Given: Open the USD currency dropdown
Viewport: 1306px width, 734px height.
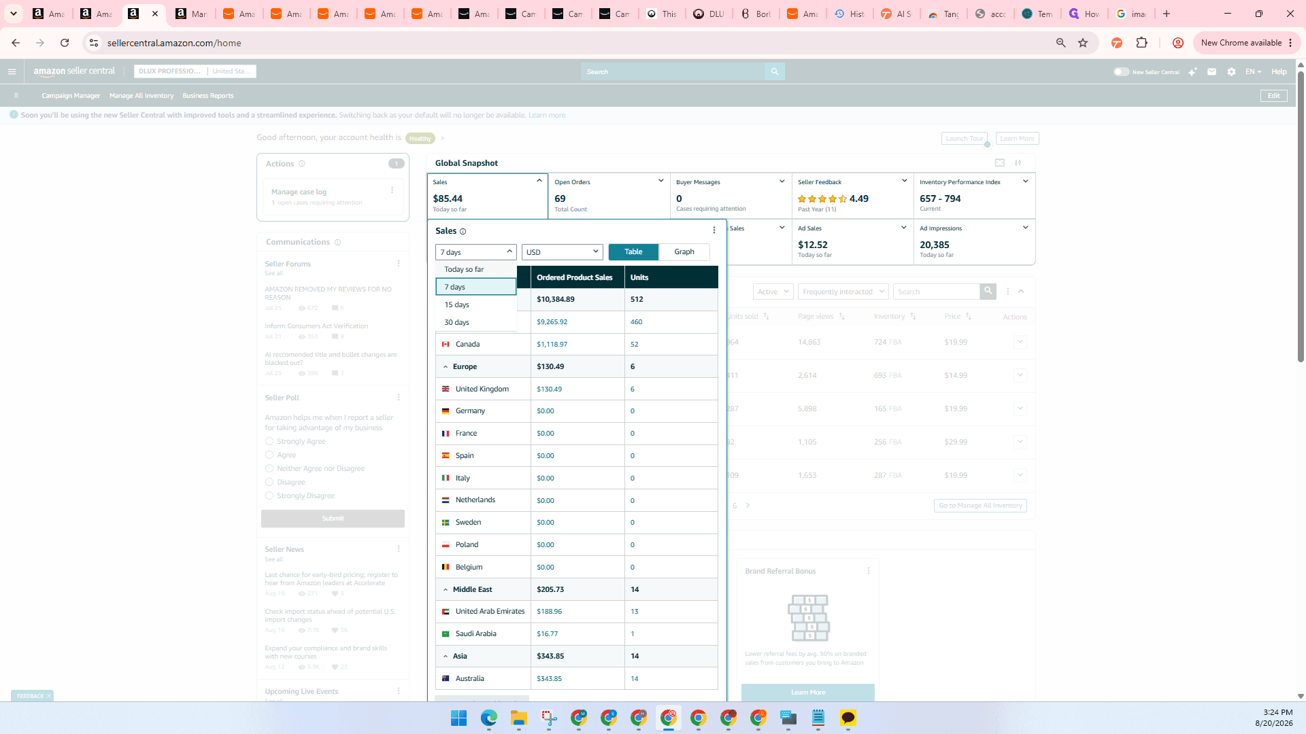Looking at the screenshot, I should 562,252.
